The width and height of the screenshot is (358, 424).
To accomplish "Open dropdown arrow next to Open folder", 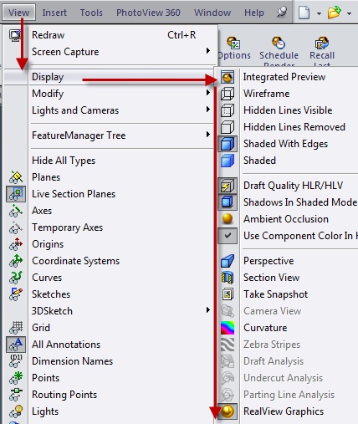I will (349, 13).
